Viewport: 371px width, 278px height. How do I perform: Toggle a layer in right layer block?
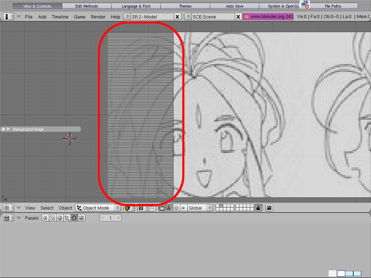[245, 208]
